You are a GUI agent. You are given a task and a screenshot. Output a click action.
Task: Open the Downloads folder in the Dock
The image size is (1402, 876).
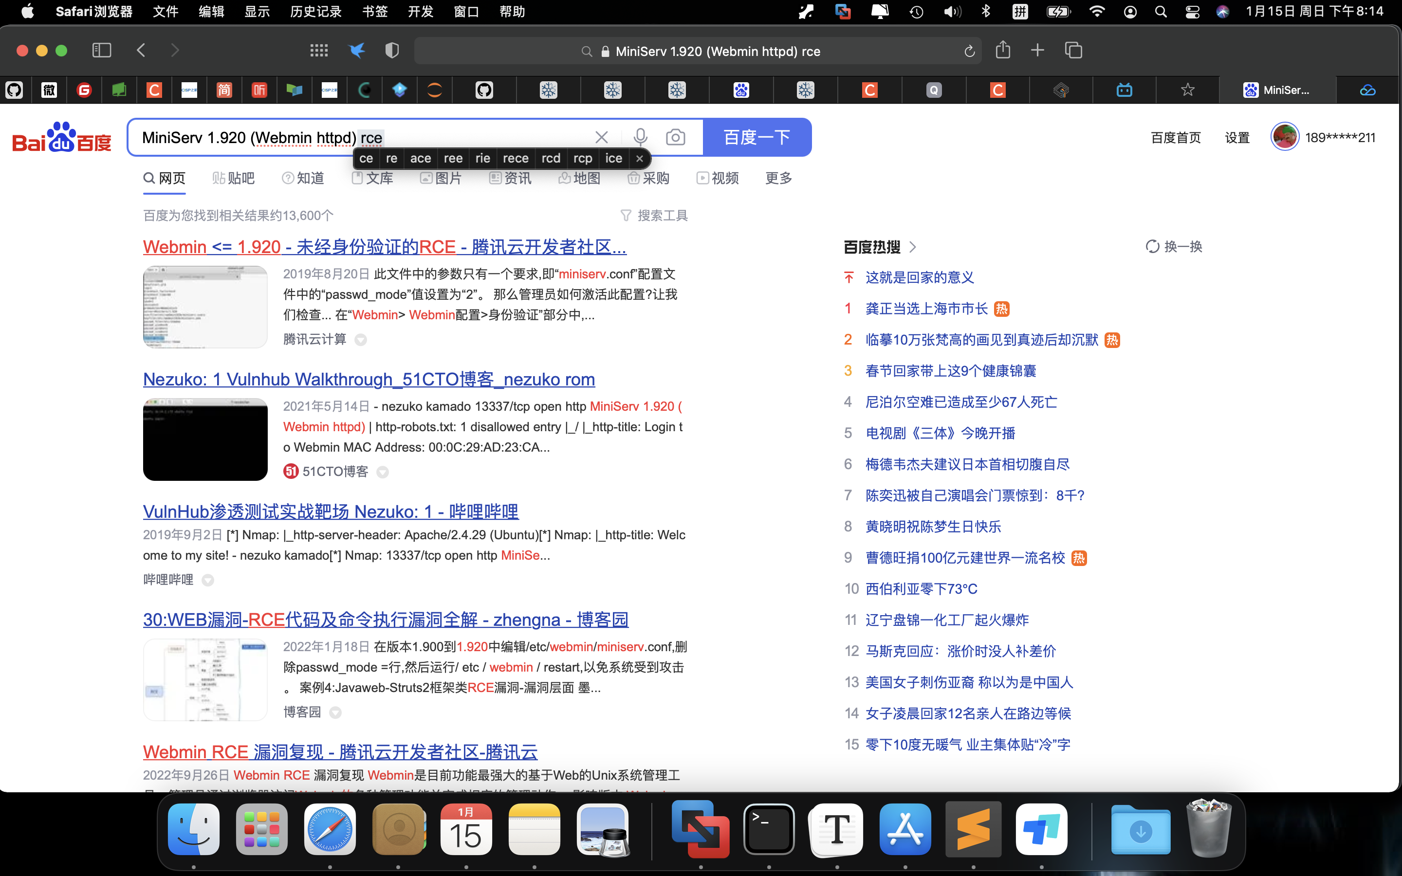1140,830
